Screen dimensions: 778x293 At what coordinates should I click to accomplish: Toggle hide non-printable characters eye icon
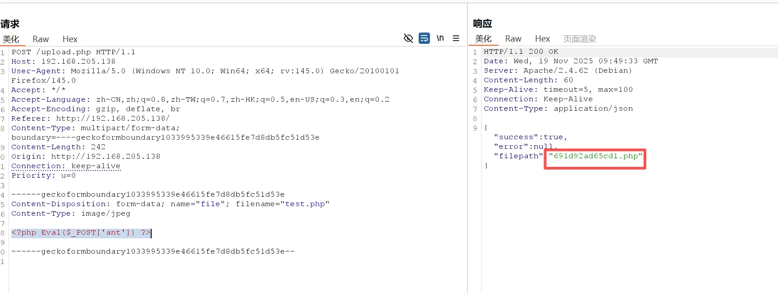[x=408, y=38]
